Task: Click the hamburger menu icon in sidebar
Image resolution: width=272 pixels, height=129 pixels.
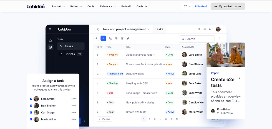Action: pyautogui.click(x=50, y=29)
